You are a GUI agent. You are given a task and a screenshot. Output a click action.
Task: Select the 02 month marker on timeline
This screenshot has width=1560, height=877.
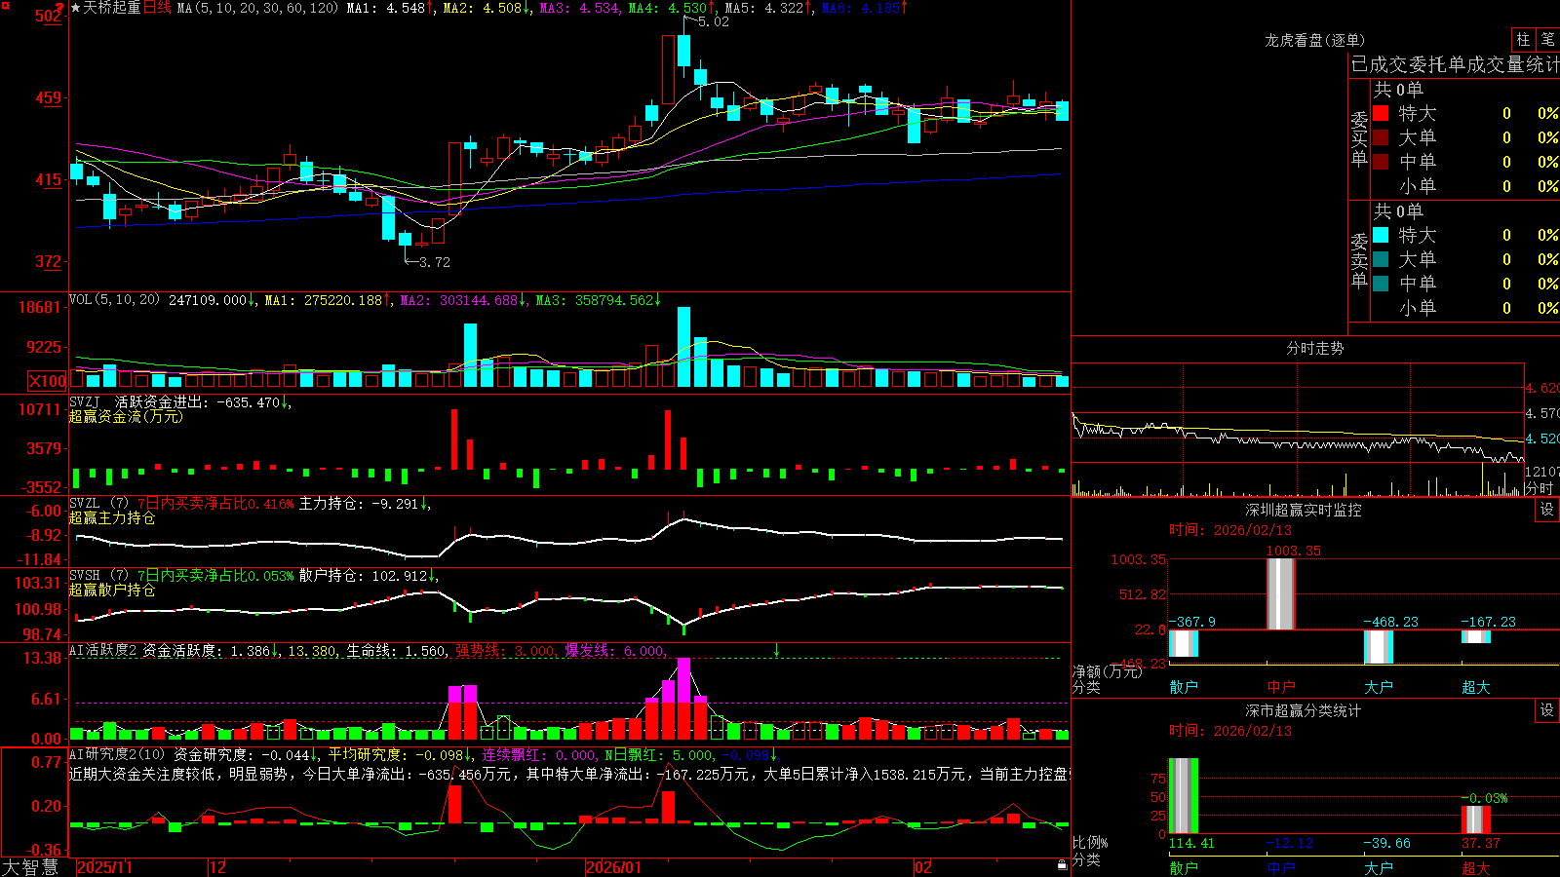pyautogui.click(x=923, y=867)
